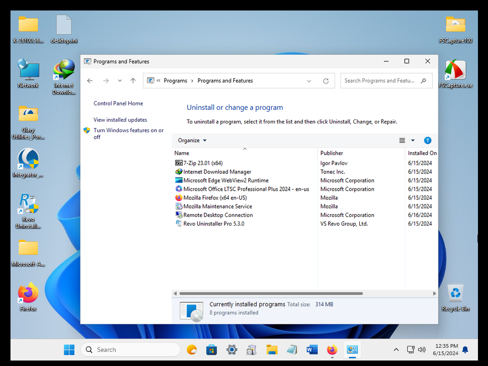This screenshot has width=488, height=366.
Task: Click Programs breadcrumb segment
Action: pos(175,81)
